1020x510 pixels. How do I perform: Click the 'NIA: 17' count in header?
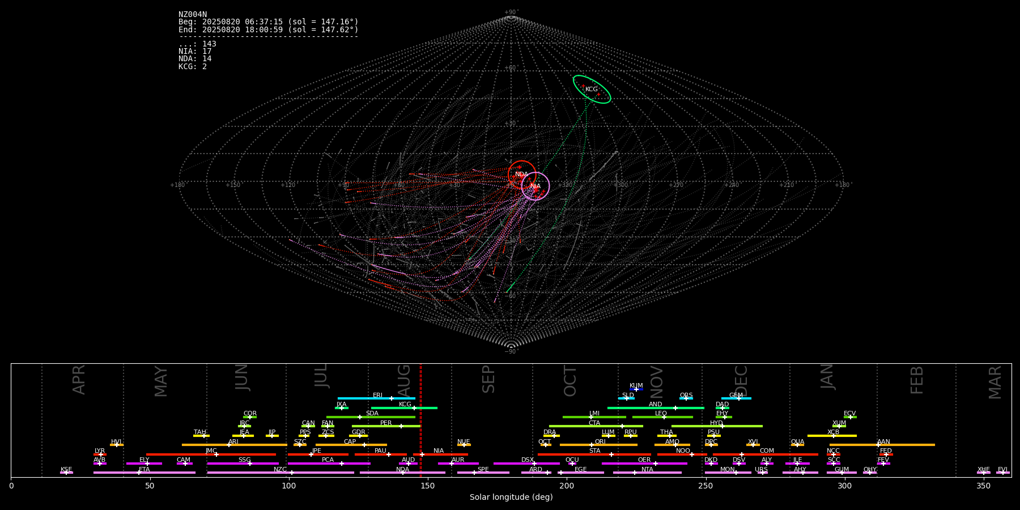(195, 52)
